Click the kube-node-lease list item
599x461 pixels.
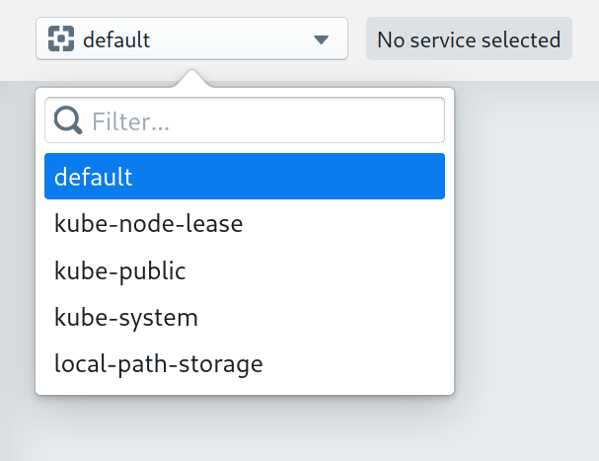tap(149, 224)
